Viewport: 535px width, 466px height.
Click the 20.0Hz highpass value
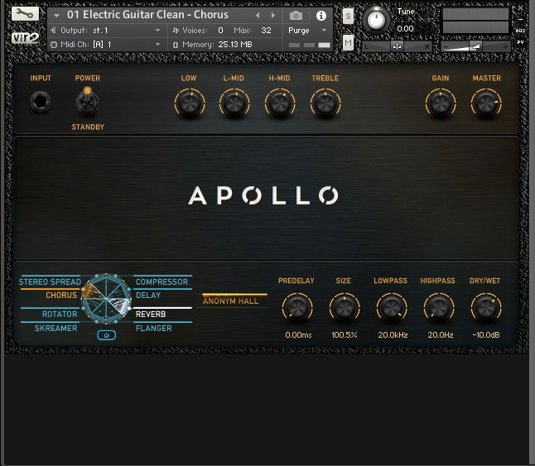click(441, 335)
